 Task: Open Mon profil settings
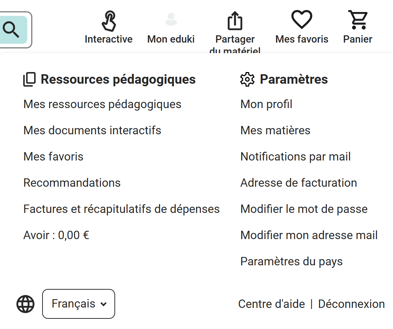266,104
